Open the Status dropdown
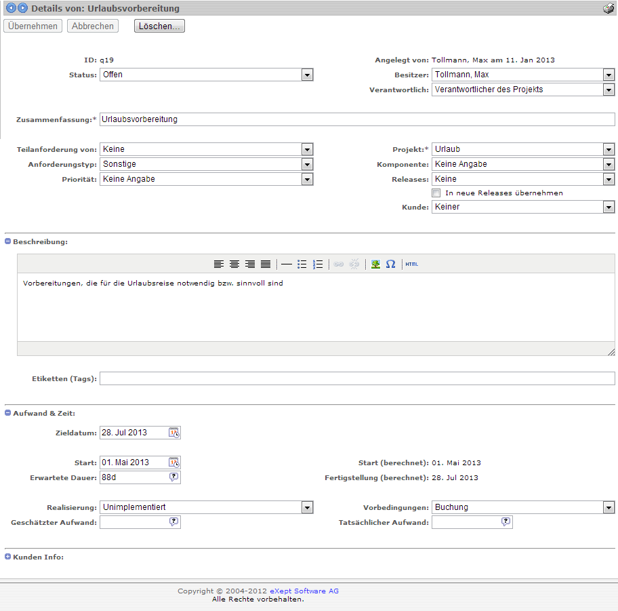This screenshot has height=611, width=618. [x=307, y=75]
